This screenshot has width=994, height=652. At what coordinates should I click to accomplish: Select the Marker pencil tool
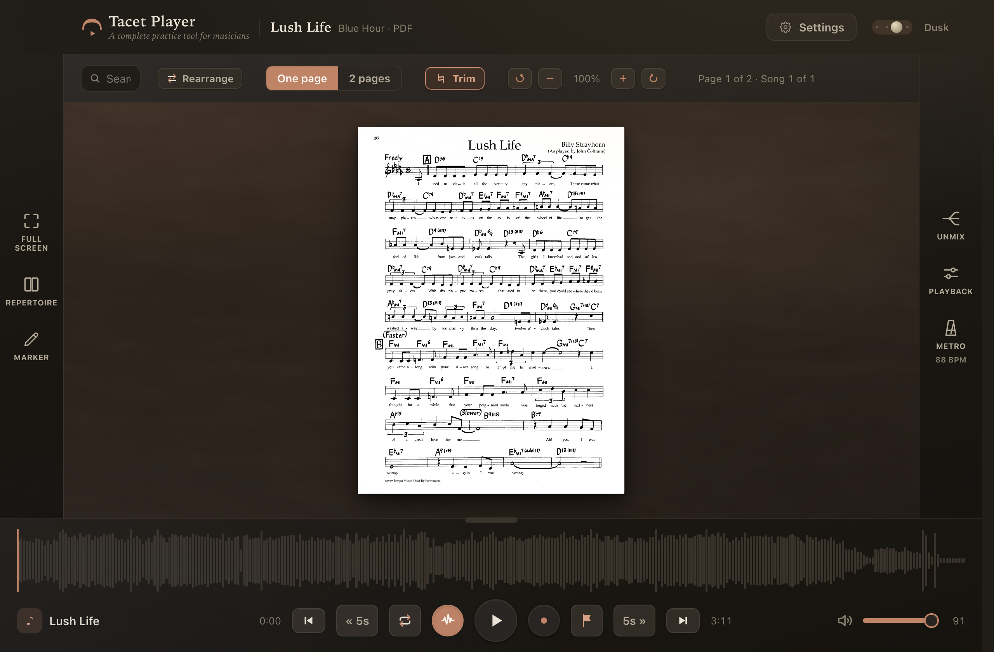(x=31, y=347)
